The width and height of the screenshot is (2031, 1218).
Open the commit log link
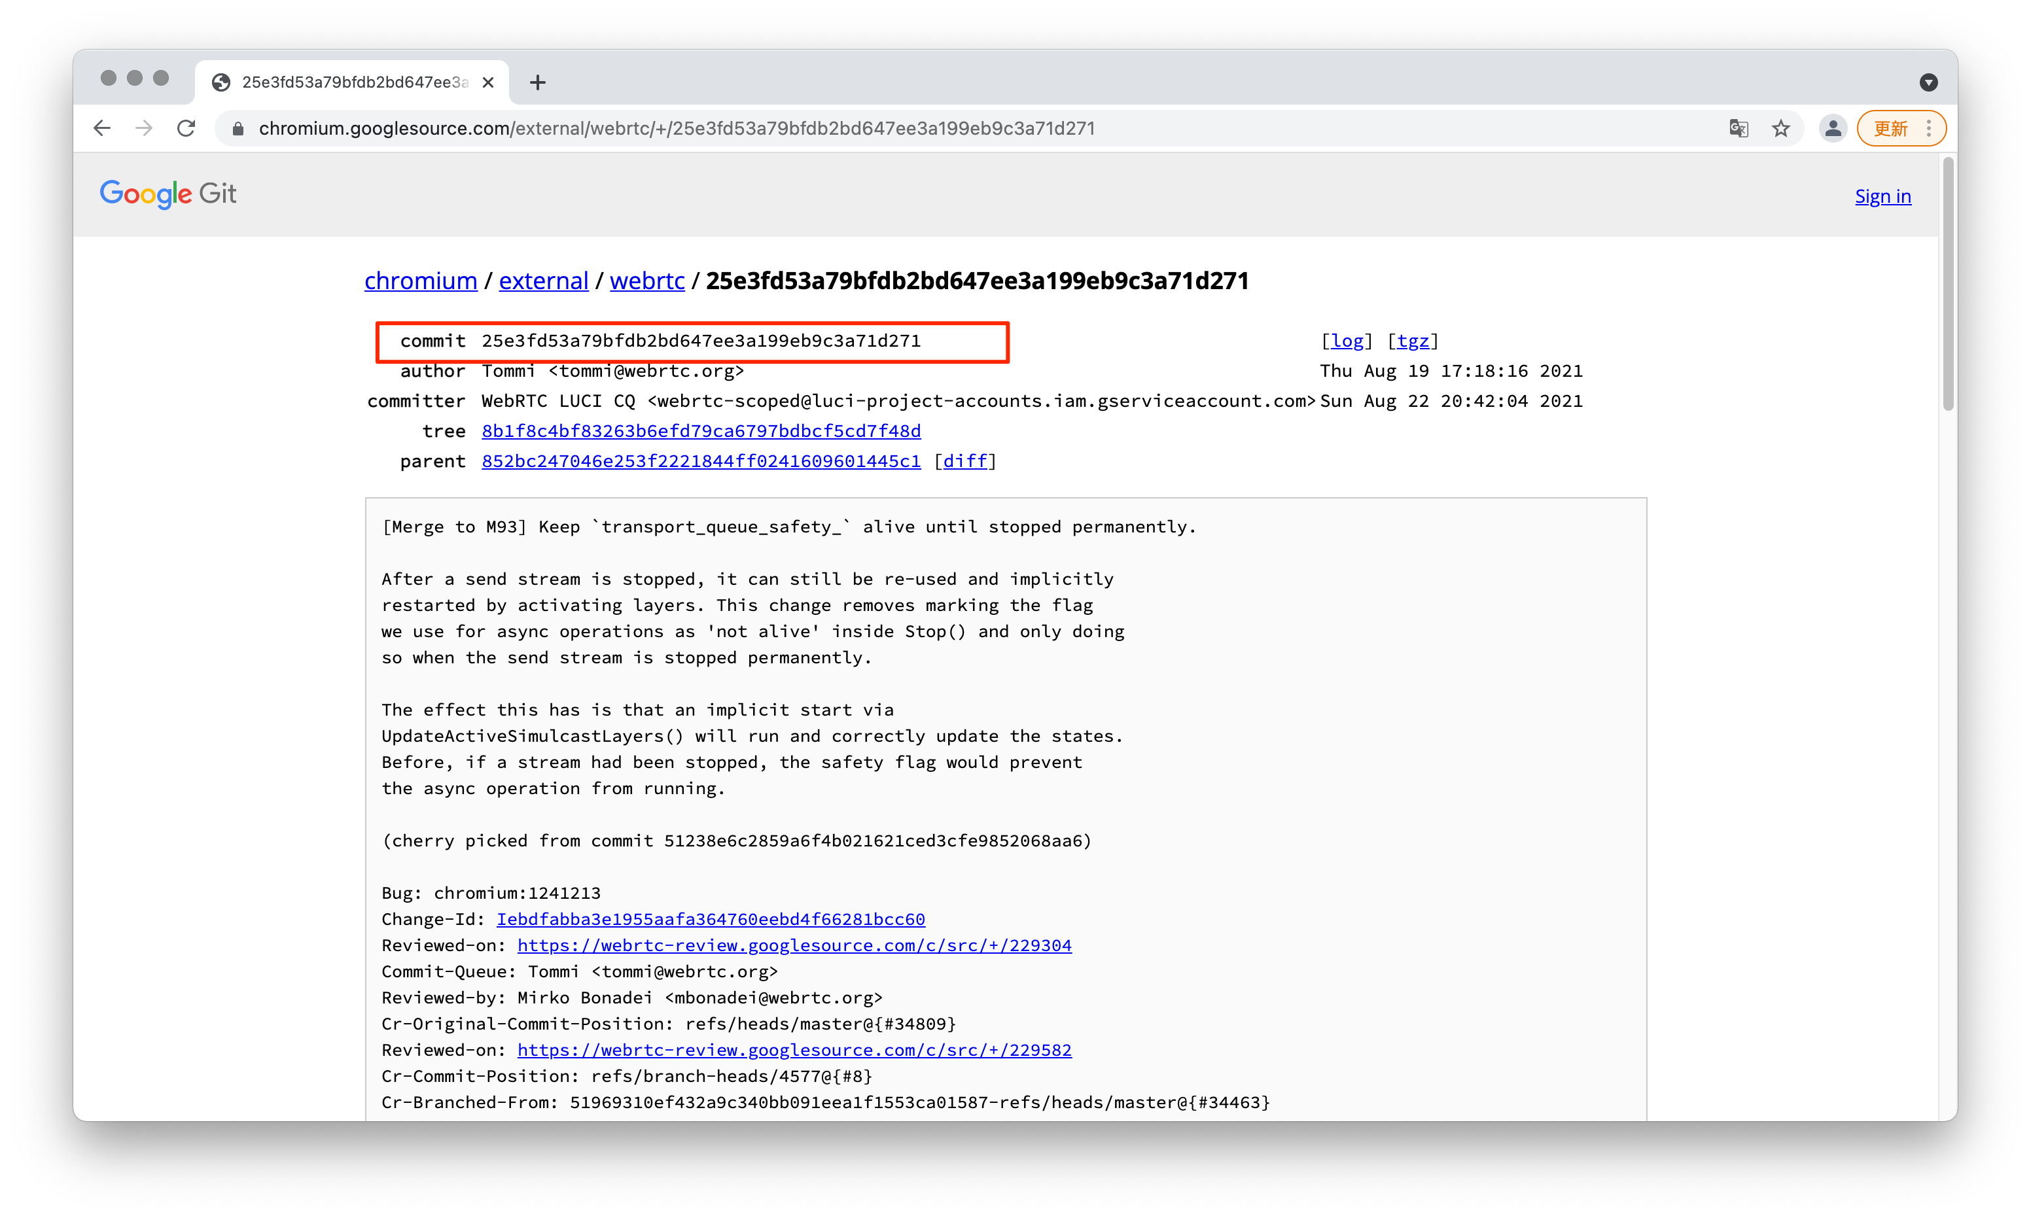pyautogui.click(x=1347, y=341)
